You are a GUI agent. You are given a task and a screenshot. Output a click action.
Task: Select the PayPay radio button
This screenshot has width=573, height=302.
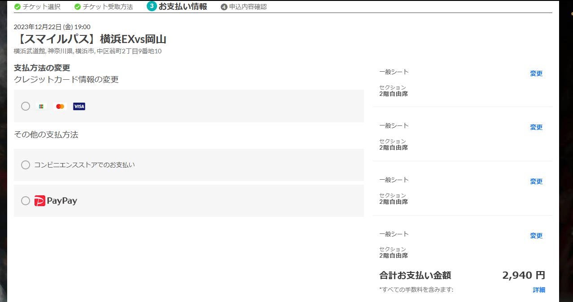pyautogui.click(x=26, y=201)
